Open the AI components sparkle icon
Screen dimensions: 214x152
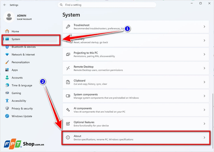(68, 110)
